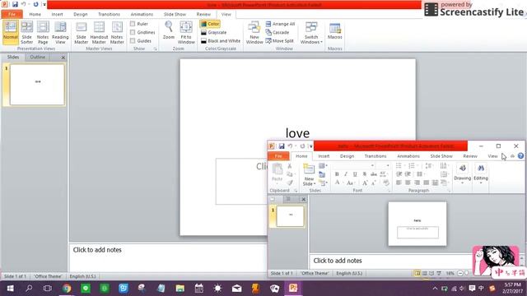The width and height of the screenshot is (527, 296).
Task: Open View tab in front window
Action: pyautogui.click(x=492, y=156)
